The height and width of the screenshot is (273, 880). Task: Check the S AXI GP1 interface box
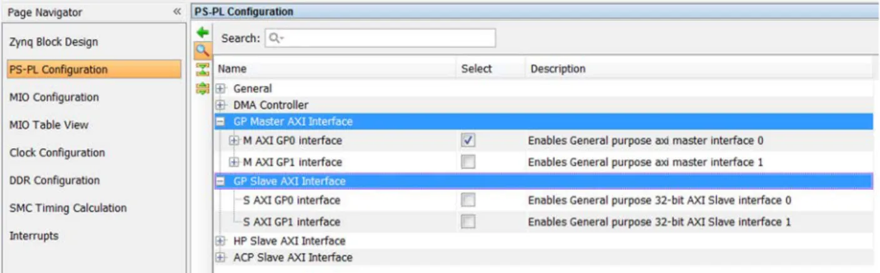tap(468, 222)
